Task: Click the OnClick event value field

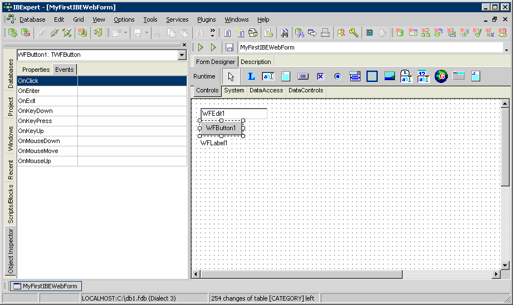Action: (x=132, y=81)
